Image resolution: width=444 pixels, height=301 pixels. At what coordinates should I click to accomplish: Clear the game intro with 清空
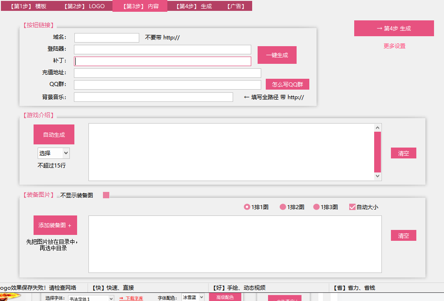pyautogui.click(x=403, y=153)
